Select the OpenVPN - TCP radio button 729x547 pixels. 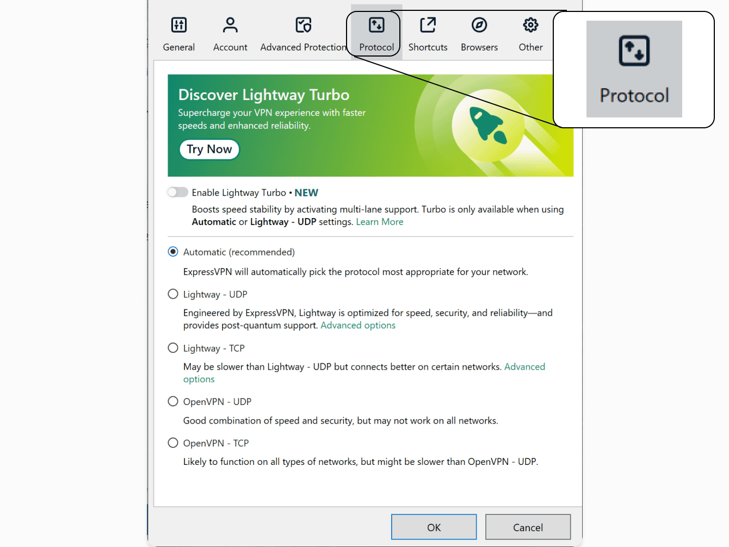click(173, 443)
